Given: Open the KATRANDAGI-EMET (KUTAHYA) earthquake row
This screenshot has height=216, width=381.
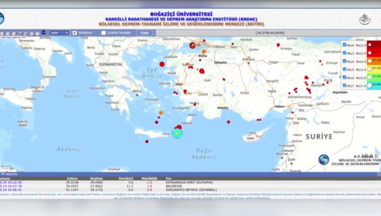Looking at the screenshot, I should [x=186, y=183].
